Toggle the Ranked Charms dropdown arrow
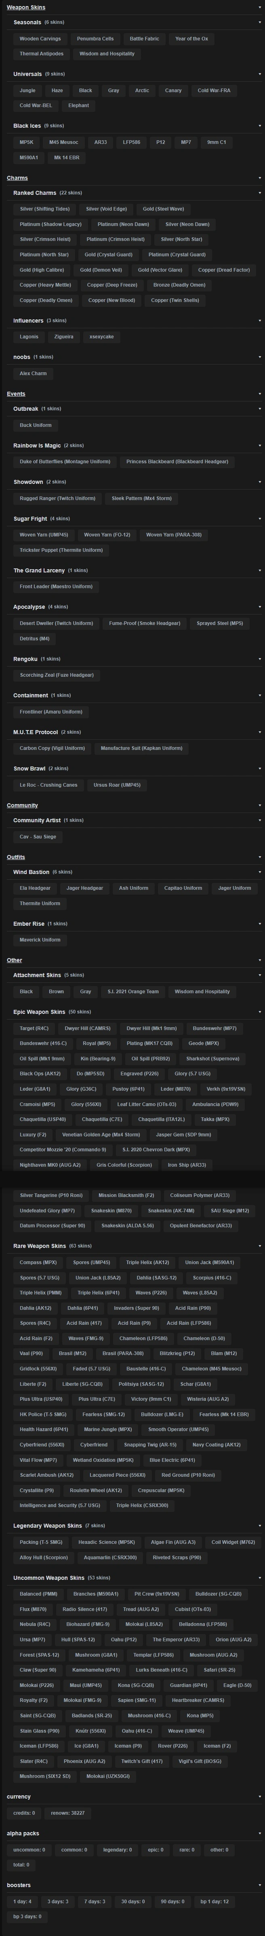Screen dimensions: 265x1936 click(260, 193)
